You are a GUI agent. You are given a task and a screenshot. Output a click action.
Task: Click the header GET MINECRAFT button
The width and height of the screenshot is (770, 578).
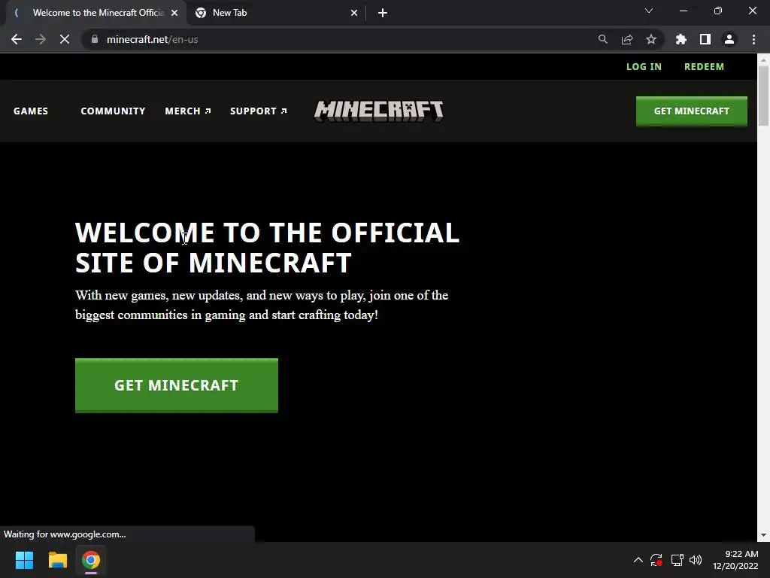tap(692, 111)
